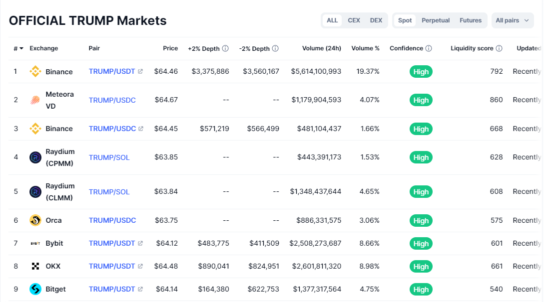
Task: Click the $5,614,100,993 volume cell
Action: coord(316,71)
